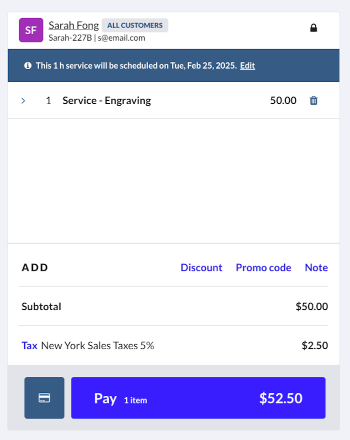
Task: Click the customer email s@email.com
Action: click(x=121, y=38)
